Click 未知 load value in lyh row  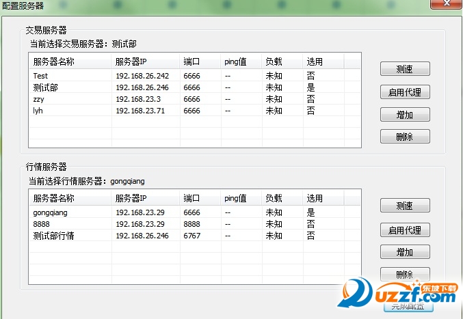(274, 111)
